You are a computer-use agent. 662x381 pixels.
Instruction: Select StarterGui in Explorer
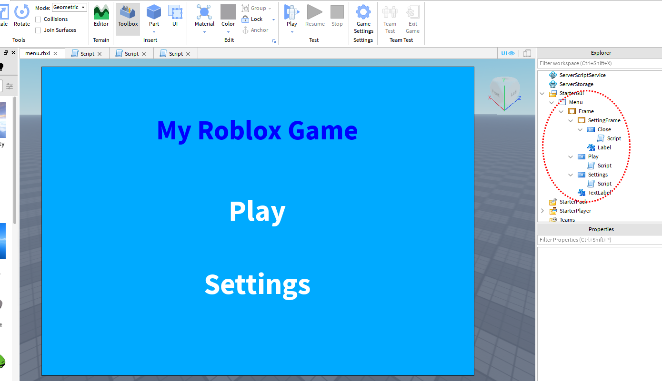(x=572, y=93)
